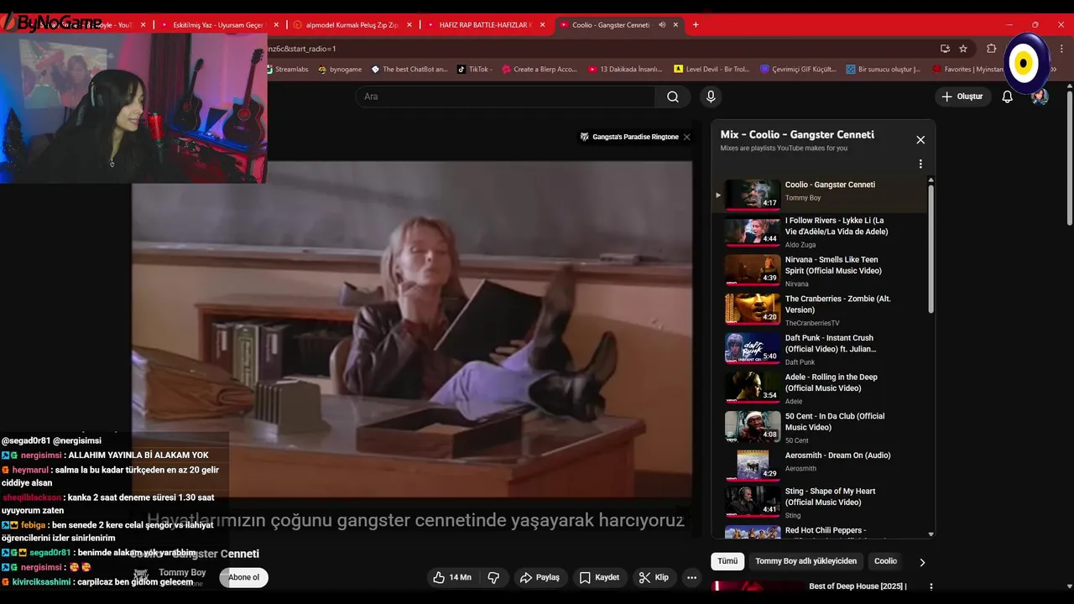The height and width of the screenshot is (604, 1074).
Task: Click the Paylaş share button
Action: click(540, 577)
